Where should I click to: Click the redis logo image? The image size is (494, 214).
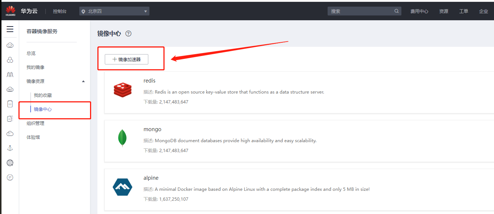tap(122, 90)
